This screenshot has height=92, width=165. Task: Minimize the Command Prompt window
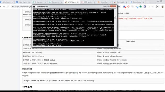click(x=105, y=6)
